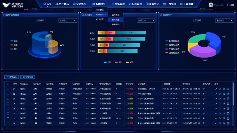Click the 告警确认 alarm confirm button

click(x=12, y=77)
